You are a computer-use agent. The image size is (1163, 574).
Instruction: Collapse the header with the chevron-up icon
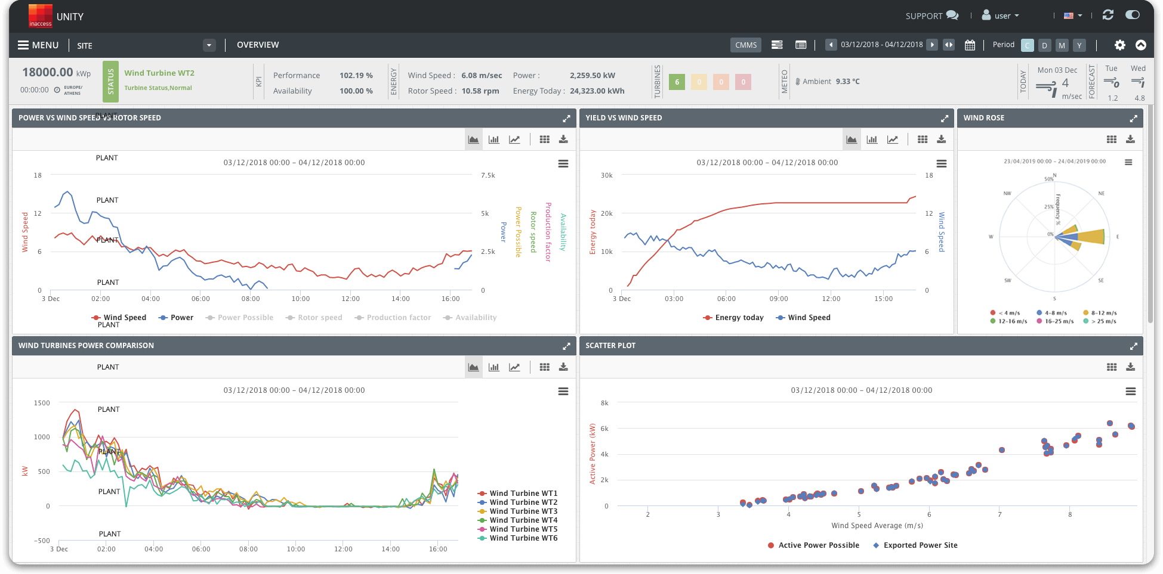[1141, 45]
